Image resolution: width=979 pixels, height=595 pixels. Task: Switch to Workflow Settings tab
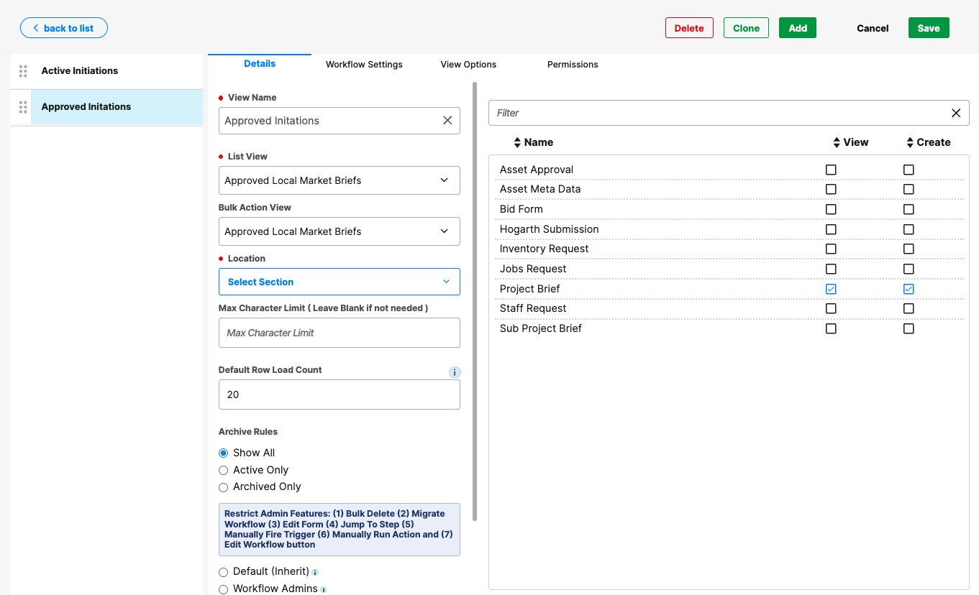click(x=364, y=65)
